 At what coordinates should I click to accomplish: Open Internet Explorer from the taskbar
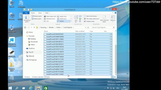click(31, 88)
